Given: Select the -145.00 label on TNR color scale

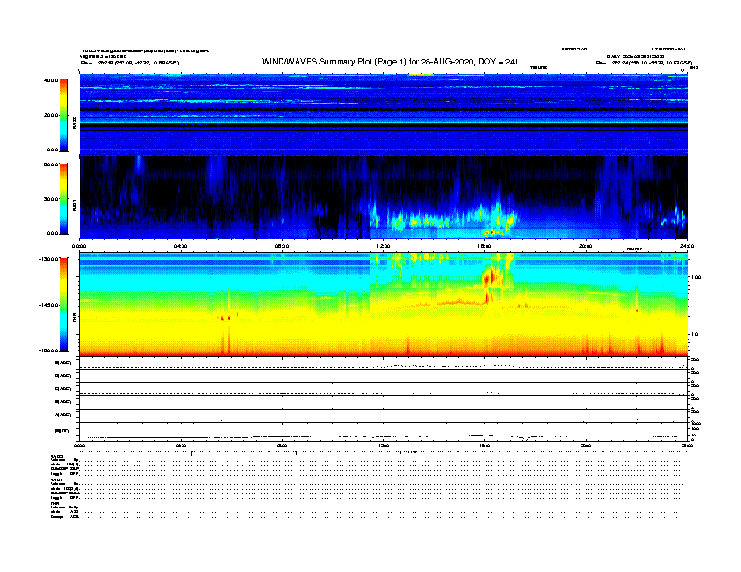Looking at the screenshot, I should pos(50,305).
